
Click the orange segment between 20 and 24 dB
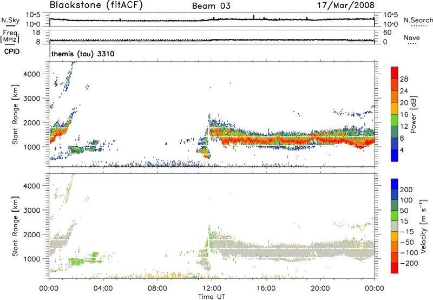[395, 96]
